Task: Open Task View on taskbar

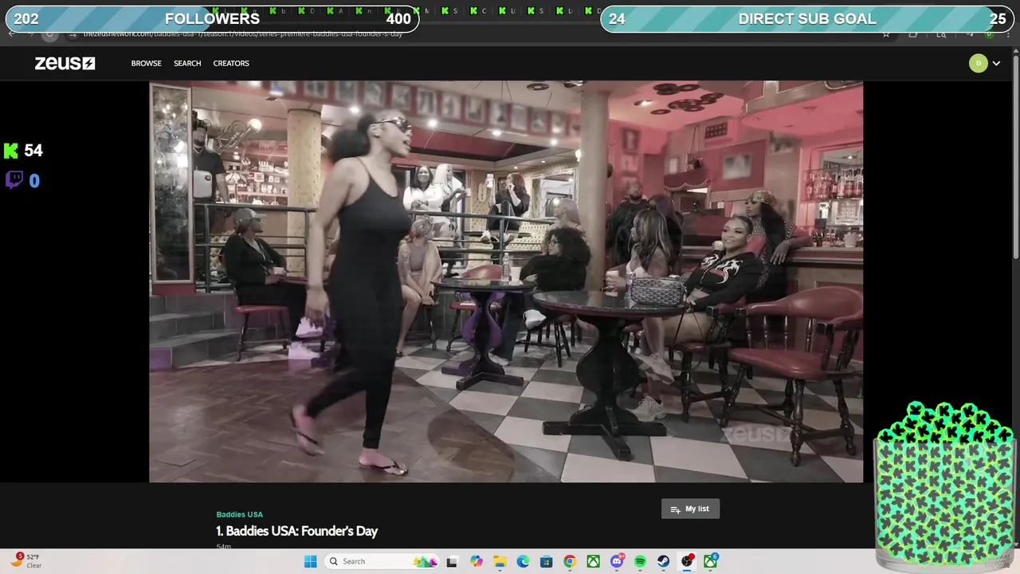Action: (452, 561)
